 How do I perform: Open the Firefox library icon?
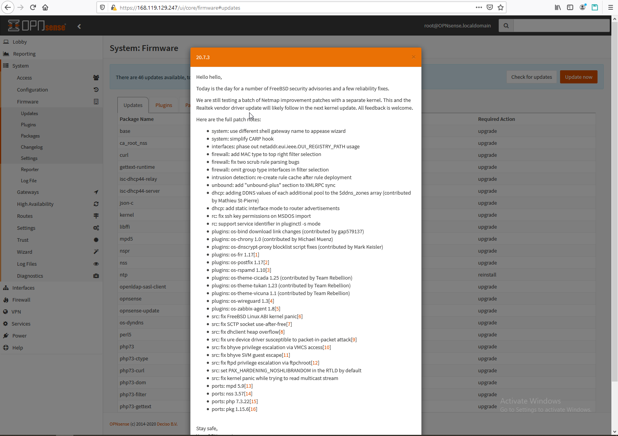[558, 7]
